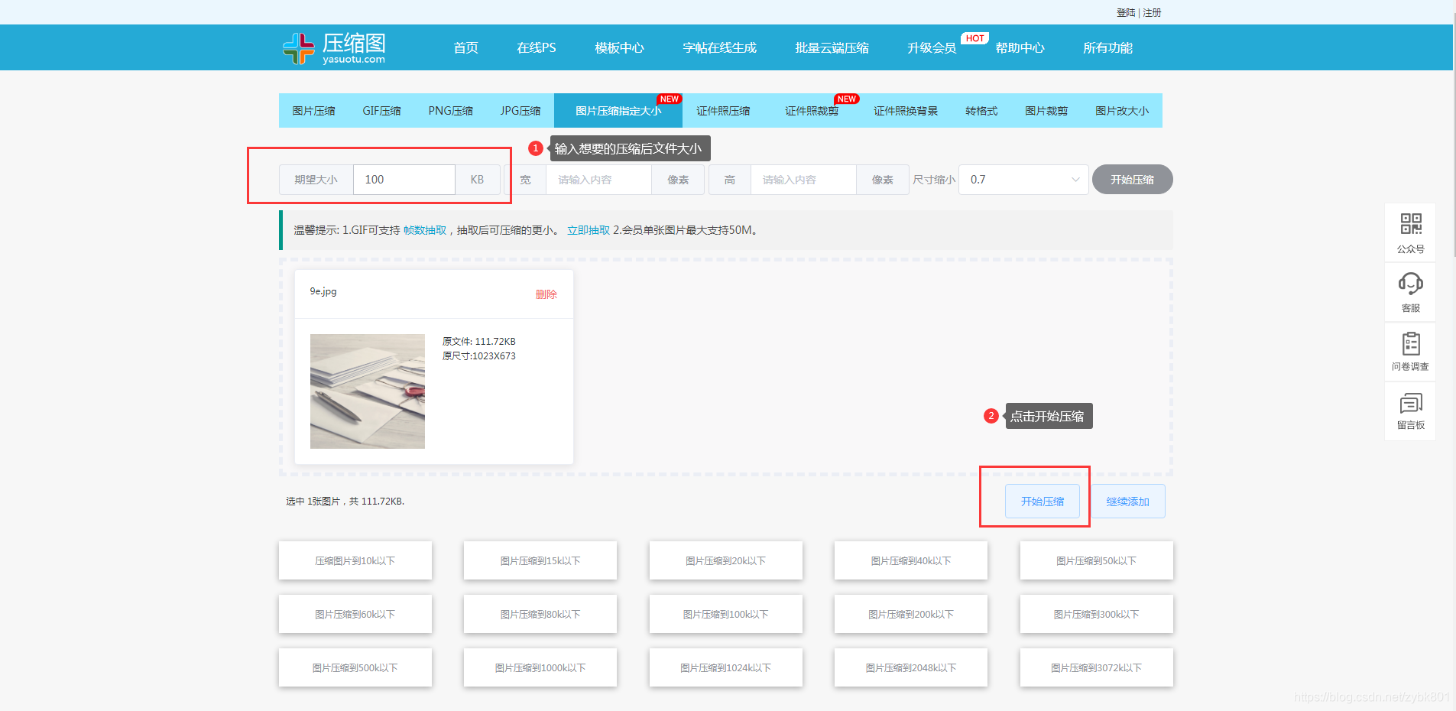Switch to the 证件照换背景 tab

pyautogui.click(x=906, y=111)
